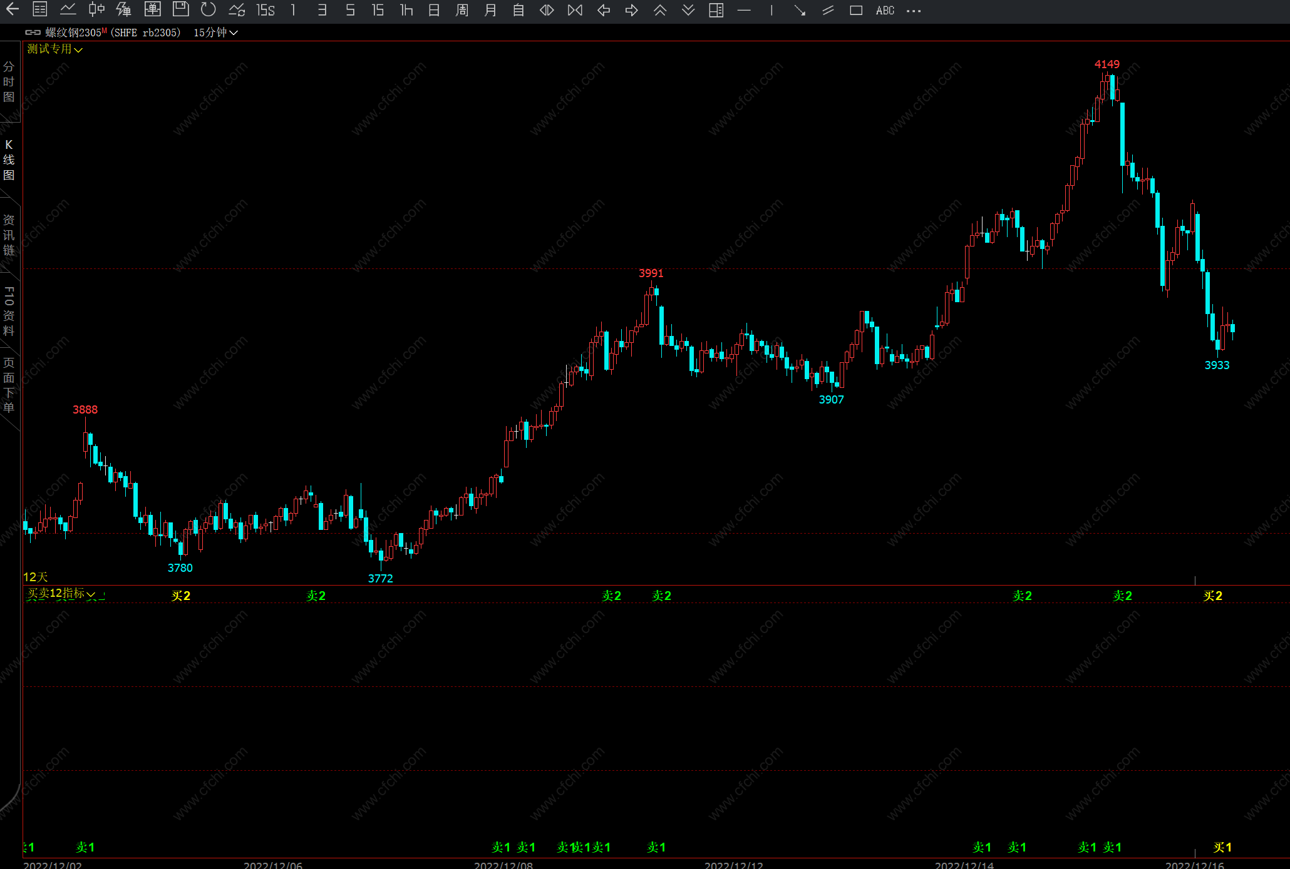Viewport: 1290px width, 869px height.
Task: Switch to the 分时图 side tab
Action: 9,81
